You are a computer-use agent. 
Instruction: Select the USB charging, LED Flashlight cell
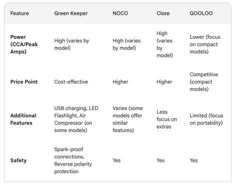tap(76, 119)
